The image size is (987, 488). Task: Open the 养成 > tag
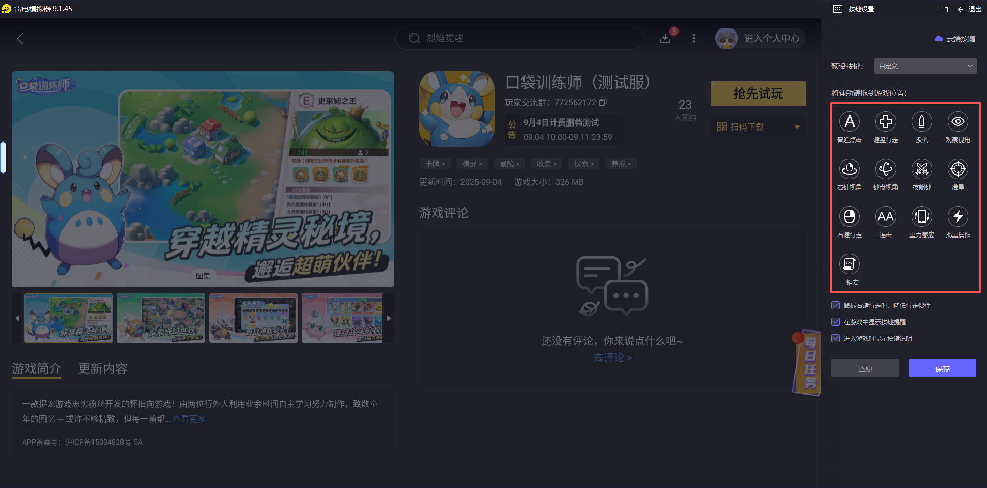click(x=621, y=164)
